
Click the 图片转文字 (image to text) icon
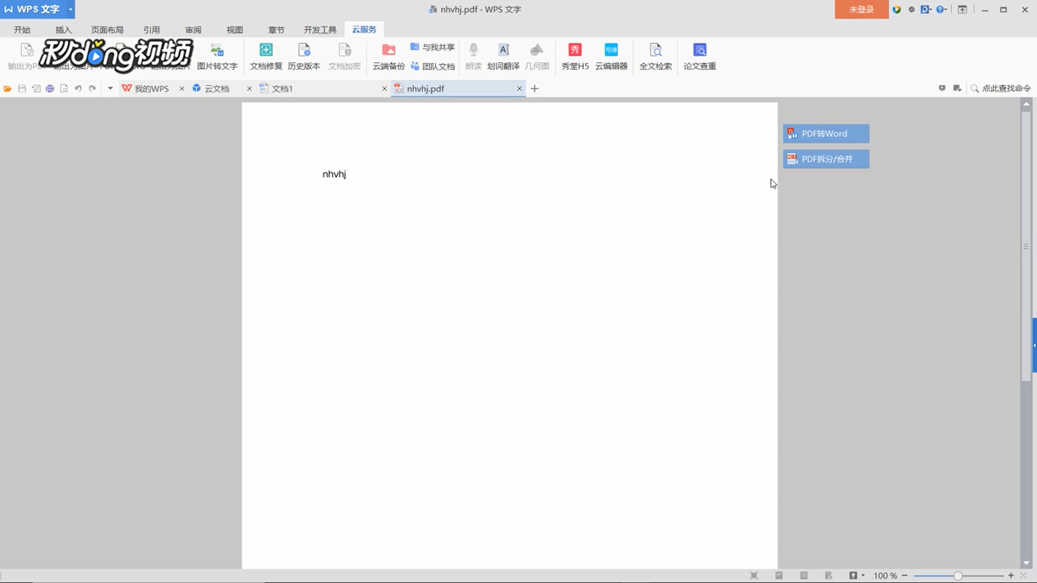[x=217, y=50]
